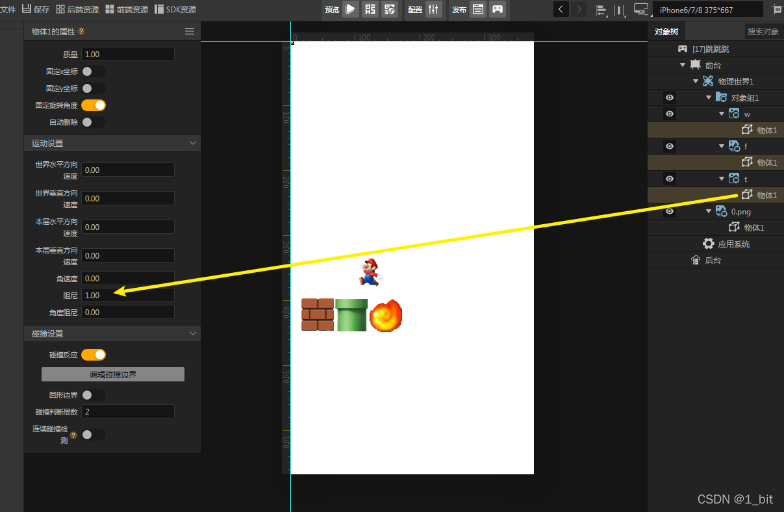This screenshot has width=784, height=512.
Task: Collapse the f tree node
Action: tap(722, 146)
